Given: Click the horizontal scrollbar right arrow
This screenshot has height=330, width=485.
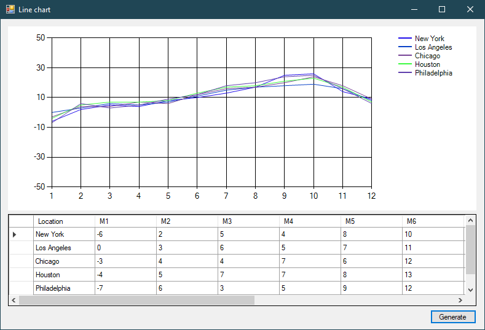Looking at the screenshot, I should (x=460, y=300).
